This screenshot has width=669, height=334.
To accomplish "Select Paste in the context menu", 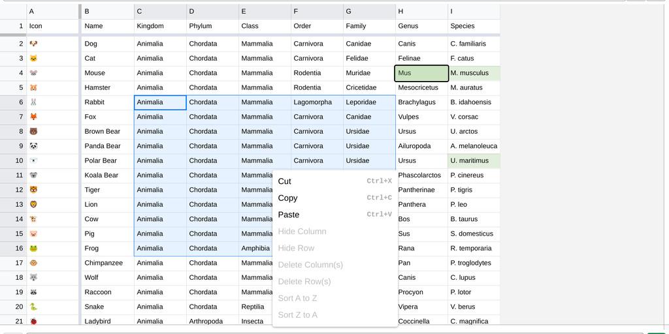I will click(289, 215).
